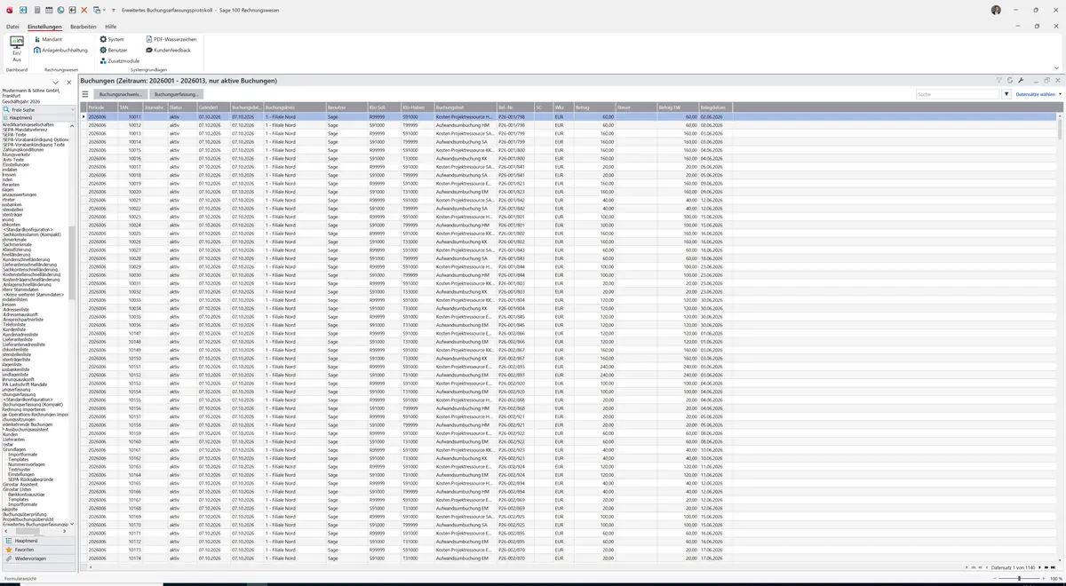Open the user profile avatar

996,9
